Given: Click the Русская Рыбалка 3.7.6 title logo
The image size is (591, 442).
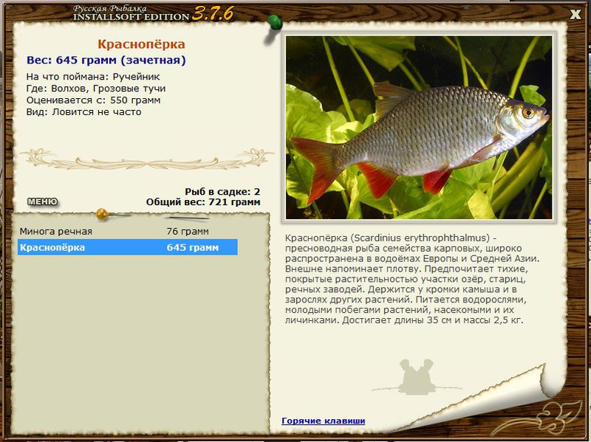Looking at the screenshot, I should pyautogui.click(x=153, y=13).
